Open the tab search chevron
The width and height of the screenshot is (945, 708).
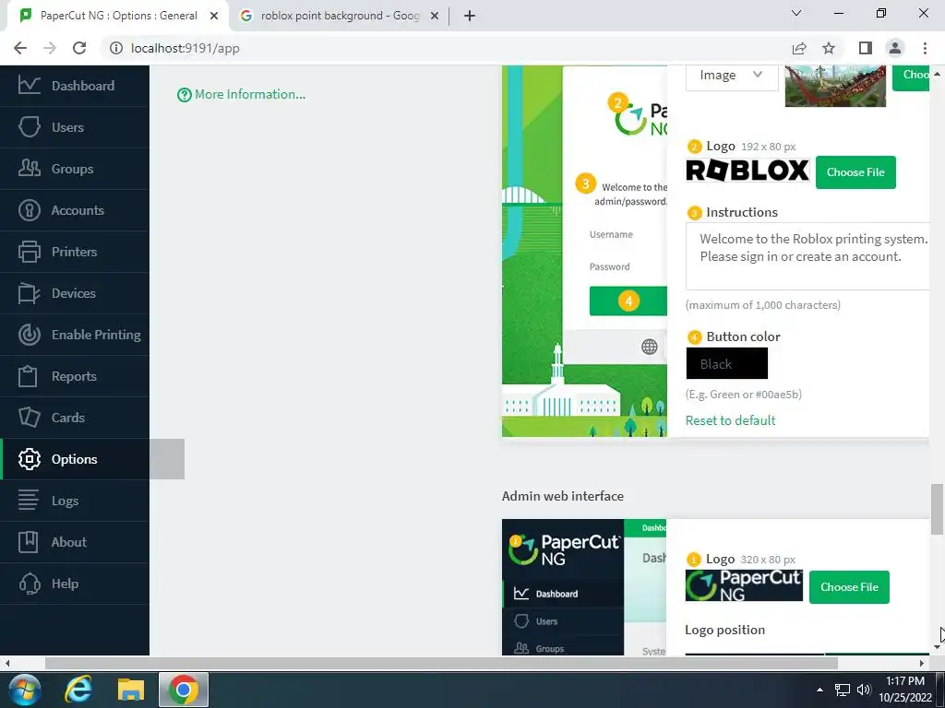(x=796, y=13)
